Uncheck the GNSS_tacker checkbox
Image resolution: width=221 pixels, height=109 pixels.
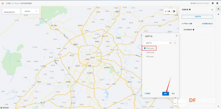click(x=145, y=48)
